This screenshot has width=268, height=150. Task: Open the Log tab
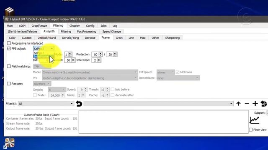click(115, 26)
